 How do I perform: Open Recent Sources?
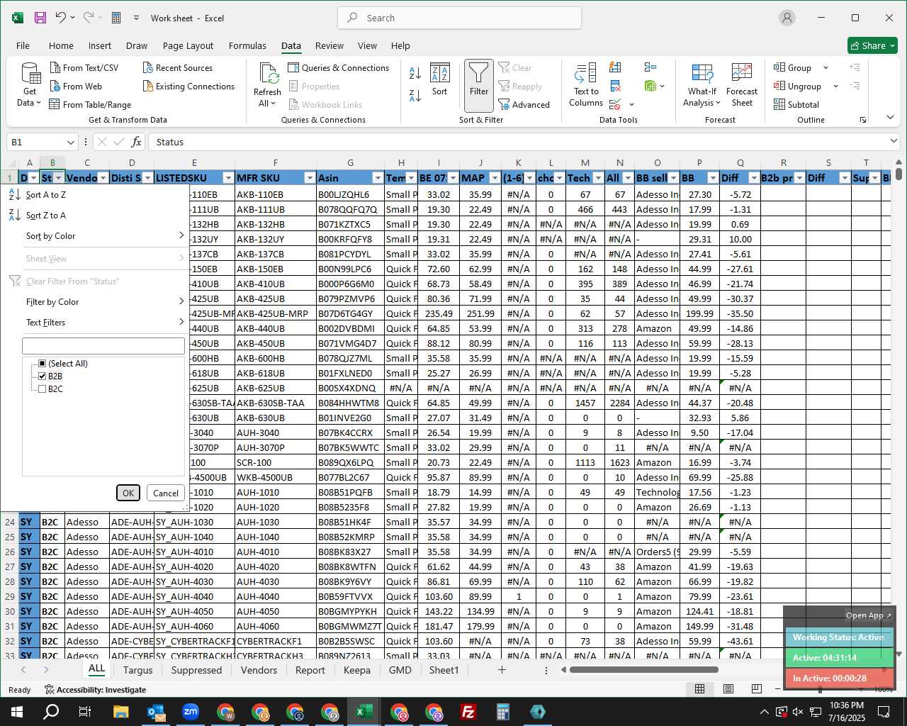pos(177,67)
